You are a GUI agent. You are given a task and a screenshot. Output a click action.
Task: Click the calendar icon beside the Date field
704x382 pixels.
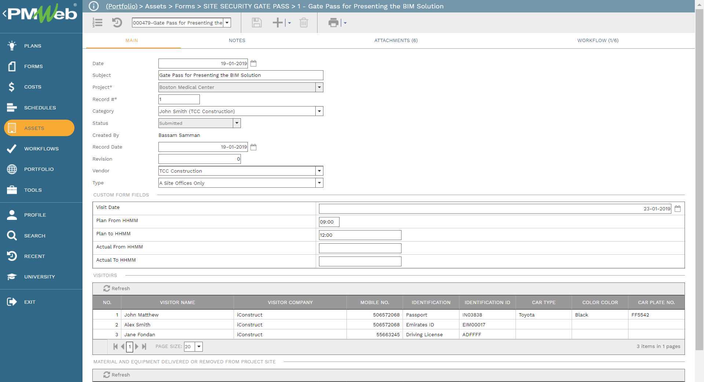pyautogui.click(x=254, y=63)
